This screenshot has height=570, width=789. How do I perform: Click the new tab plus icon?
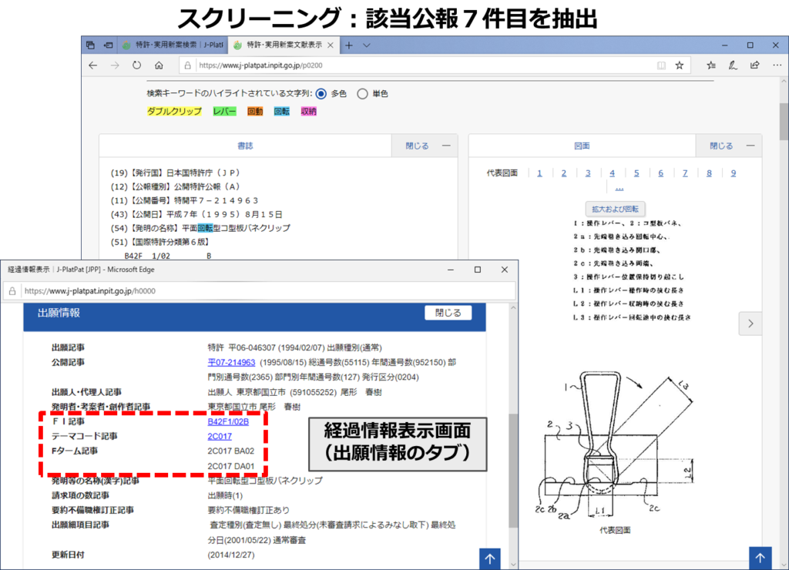[349, 45]
